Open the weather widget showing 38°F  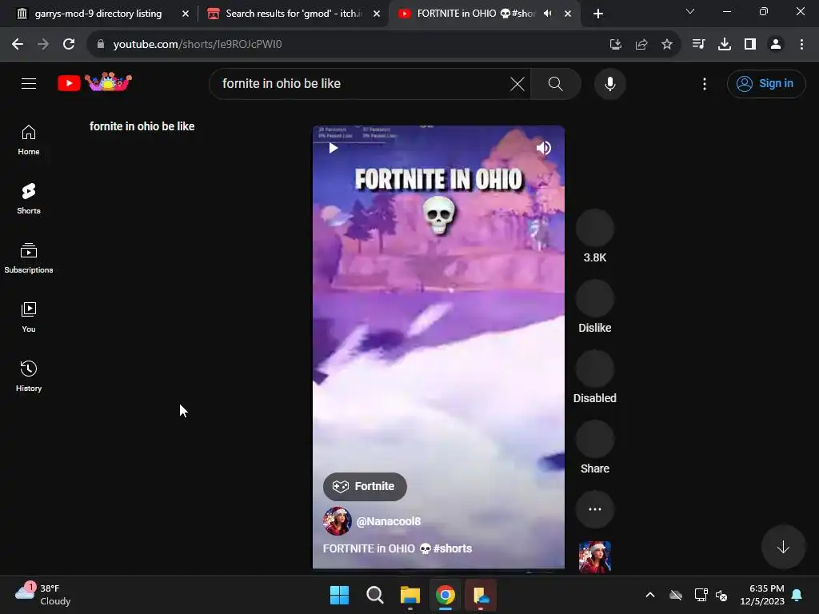click(43, 595)
